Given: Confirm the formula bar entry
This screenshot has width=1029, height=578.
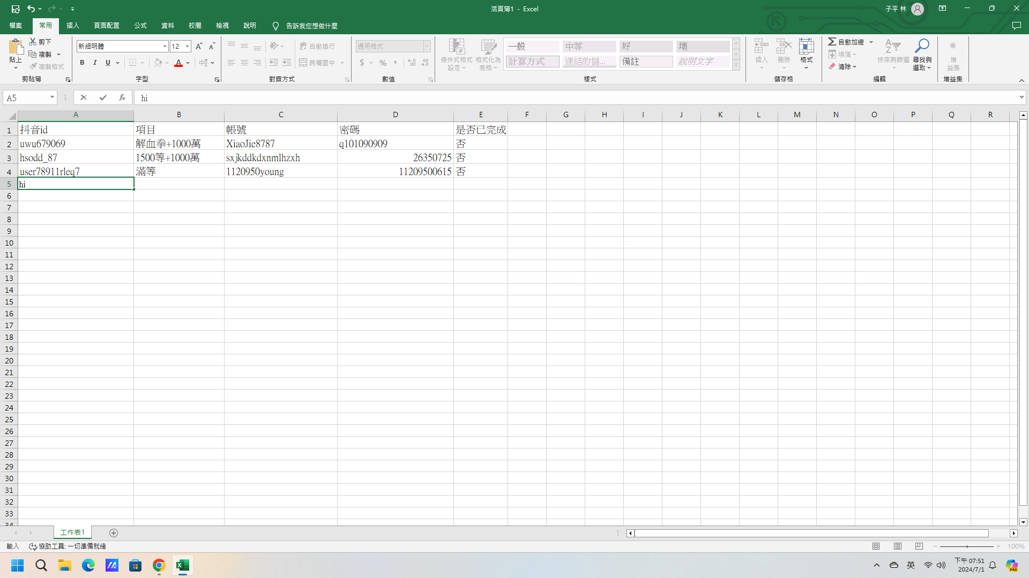Looking at the screenshot, I should point(103,97).
